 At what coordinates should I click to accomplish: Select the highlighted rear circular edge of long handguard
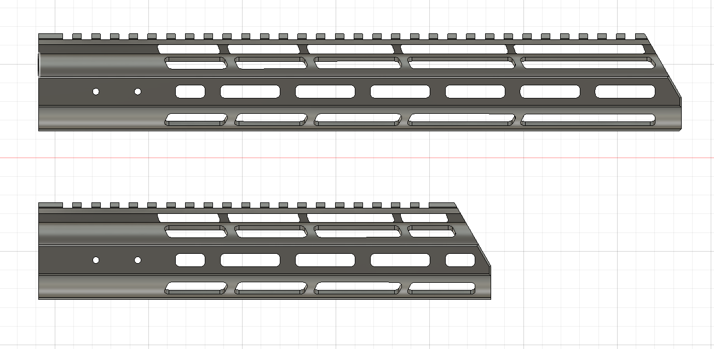click(x=39, y=65)
